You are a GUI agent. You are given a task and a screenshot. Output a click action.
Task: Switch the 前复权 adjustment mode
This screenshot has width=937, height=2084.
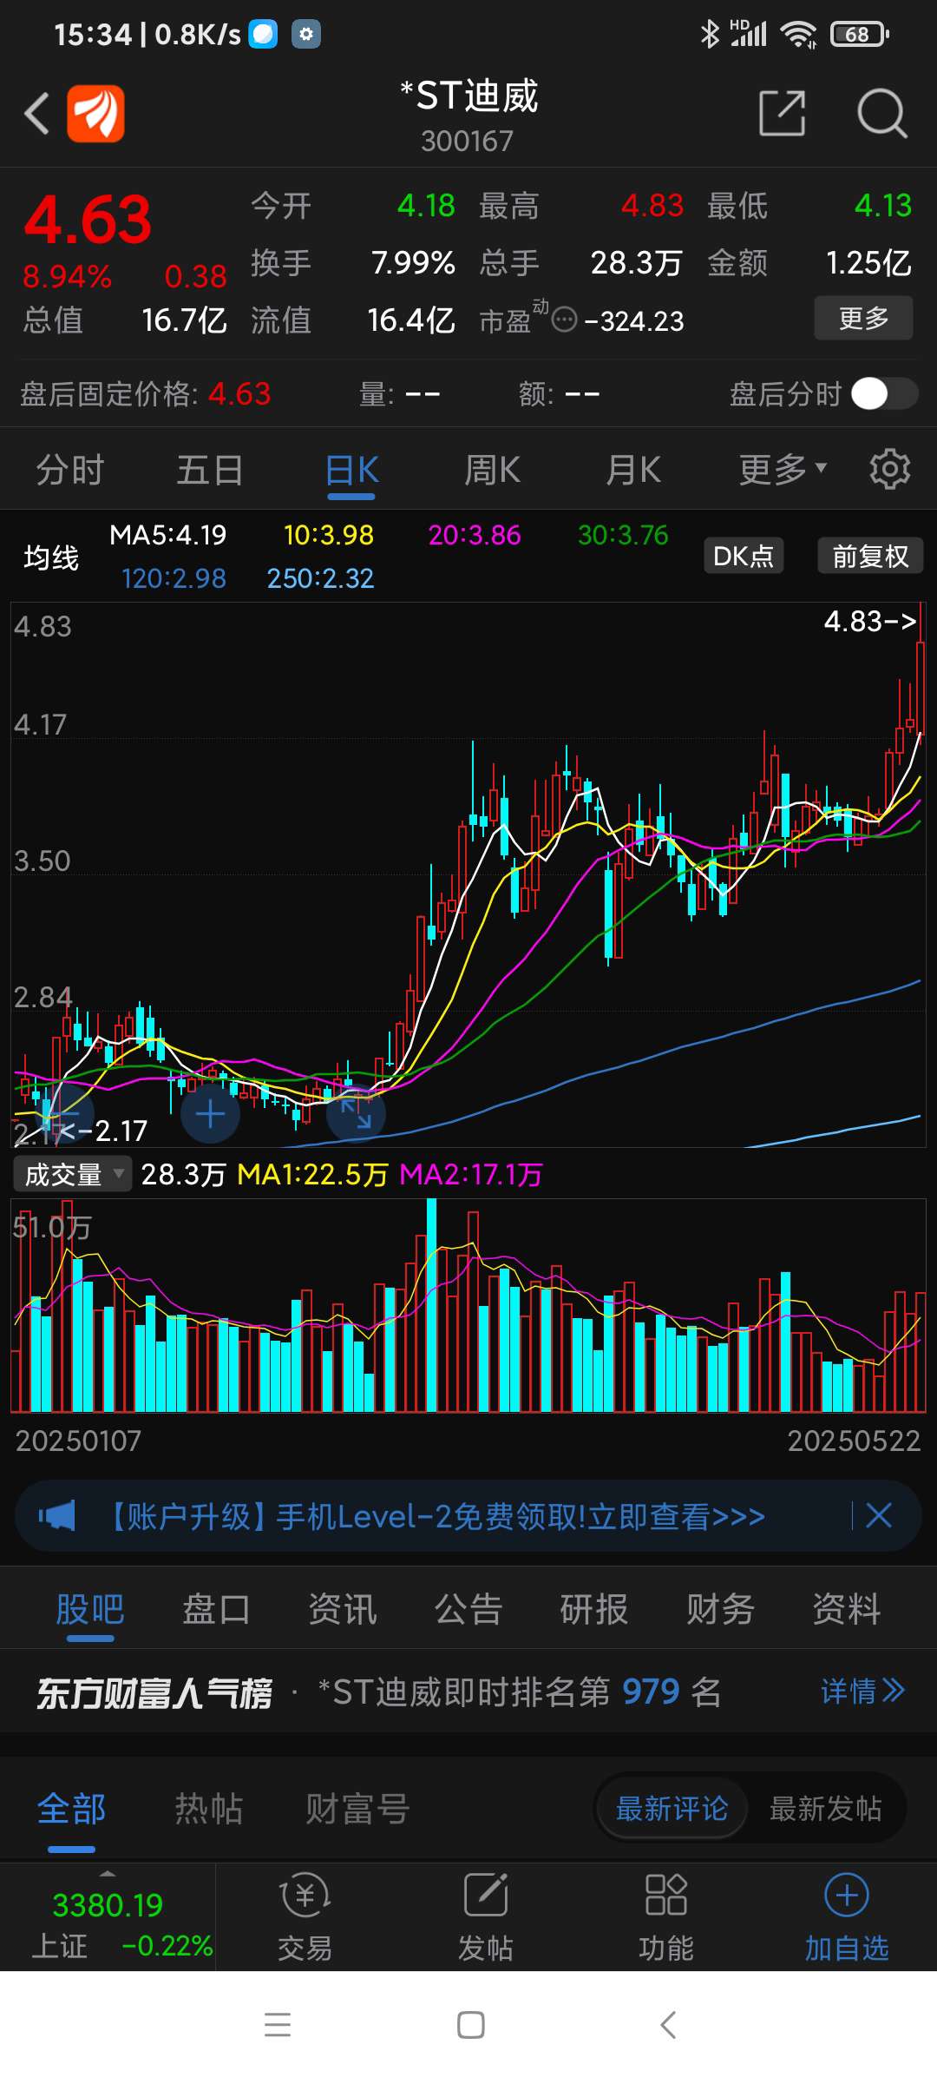[870, 556]
